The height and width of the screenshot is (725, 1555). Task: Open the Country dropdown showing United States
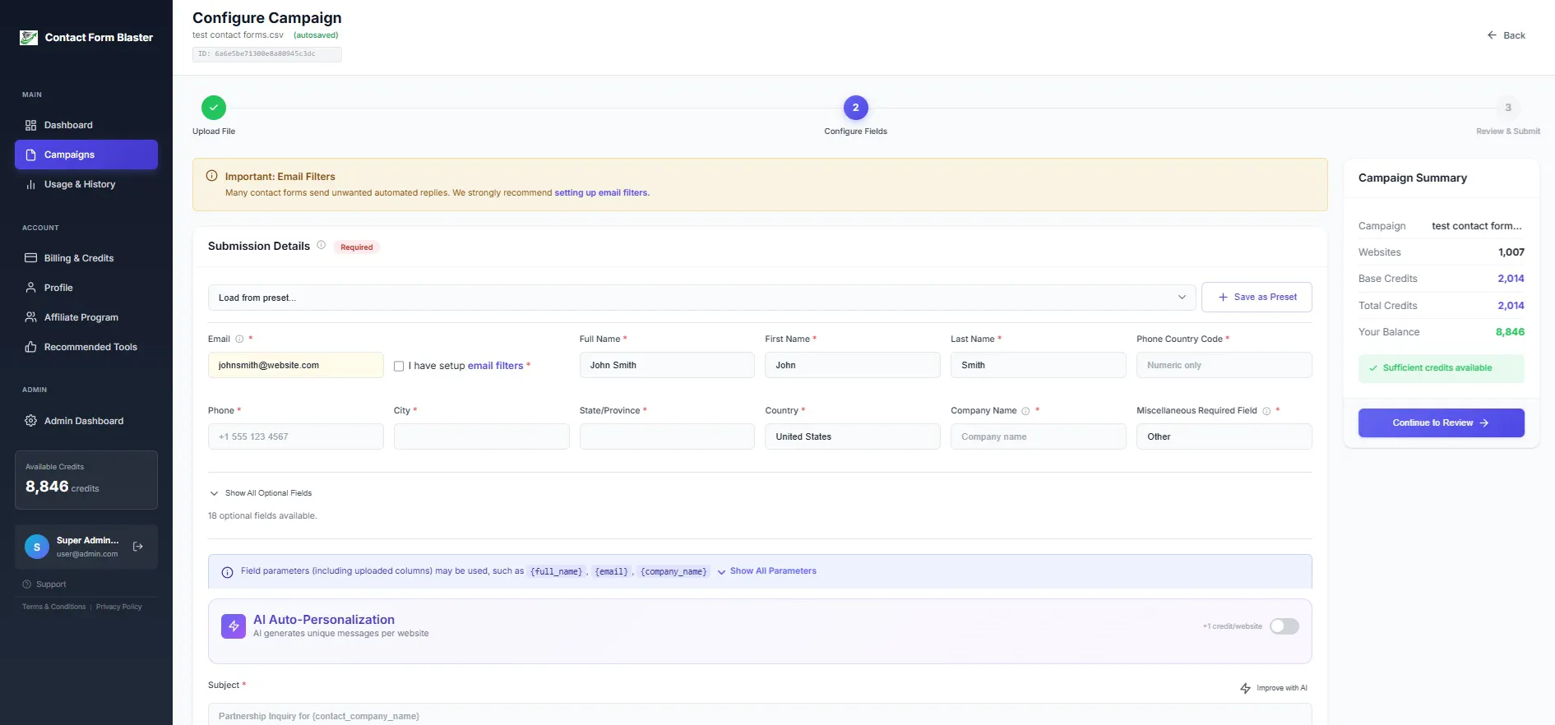coord(852,436)
